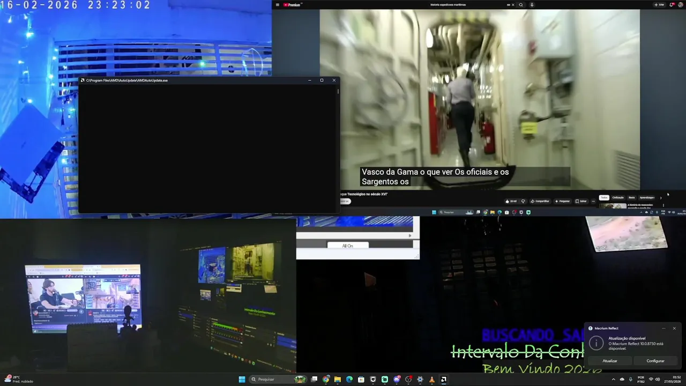Viewport: 686px width, 386px height.
Task: Click Configurar in the Macrium Reflect notification
Action: [655, 361]
